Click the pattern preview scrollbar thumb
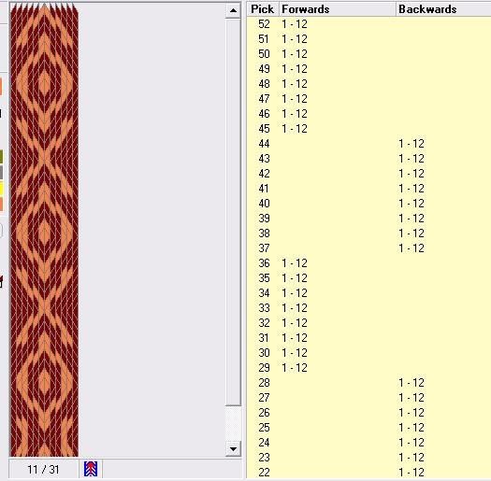Image resolution: width=491 pixels, height=481 pixels. click(x=233, y=212)
